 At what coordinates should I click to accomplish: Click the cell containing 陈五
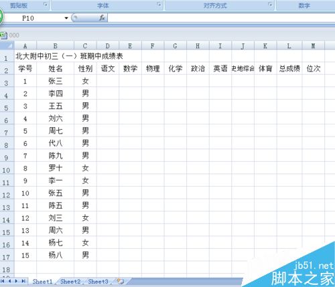(55, 205)
